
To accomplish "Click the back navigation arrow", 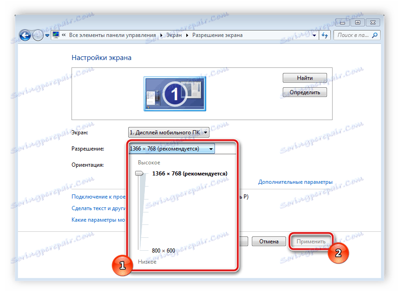I will tap(25, 35).
